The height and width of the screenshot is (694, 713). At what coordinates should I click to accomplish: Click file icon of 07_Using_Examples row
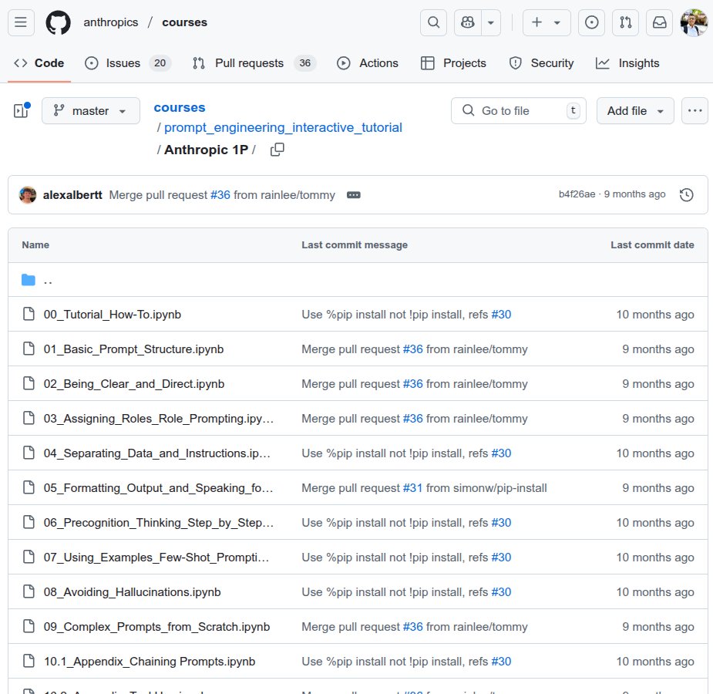[x=29, y=557]
